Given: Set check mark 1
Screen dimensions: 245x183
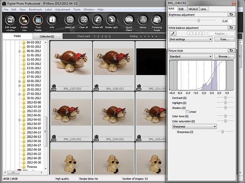Looking at the screenshot, I should pyautogui.click(x=95, y=36).
